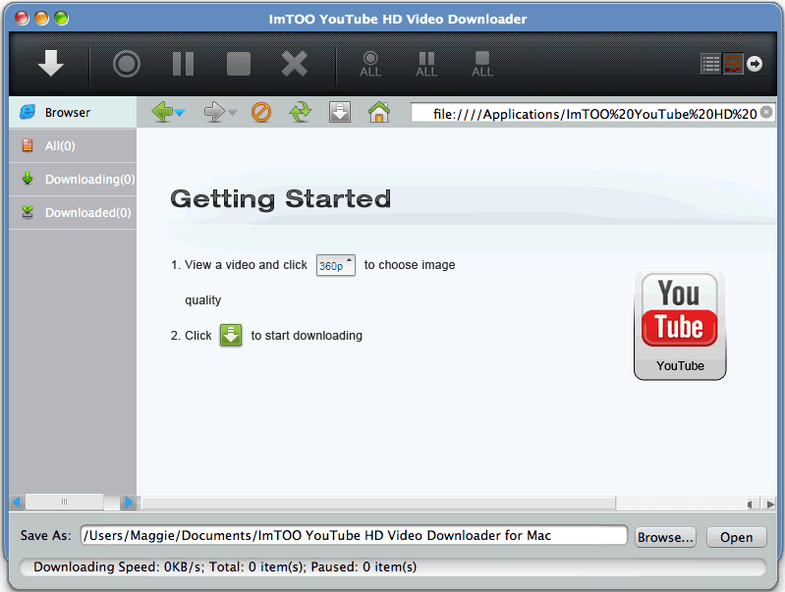The width and height of the screenshot is (785, 592).
Task: Click the New Download arrow icon
Action: click(x=50, y=64)
